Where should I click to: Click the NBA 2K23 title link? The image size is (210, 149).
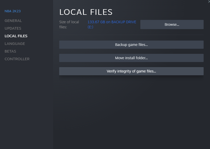tap(13, 11)
